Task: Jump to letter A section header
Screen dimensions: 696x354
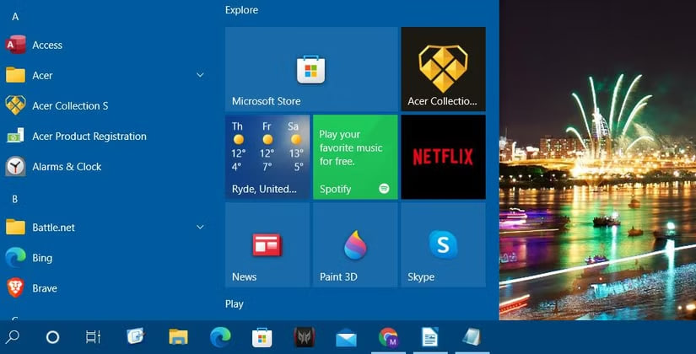Action: click(15, 17)
